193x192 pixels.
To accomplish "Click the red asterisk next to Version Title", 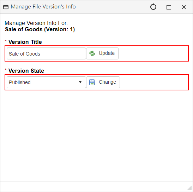I will pyautogui.click(x=6, y=41).
